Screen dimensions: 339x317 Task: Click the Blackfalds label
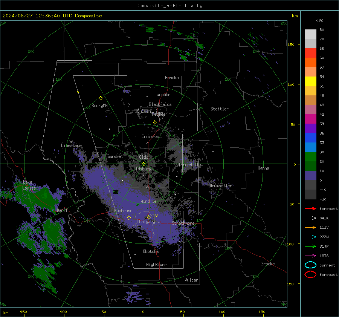coord(160,104)
